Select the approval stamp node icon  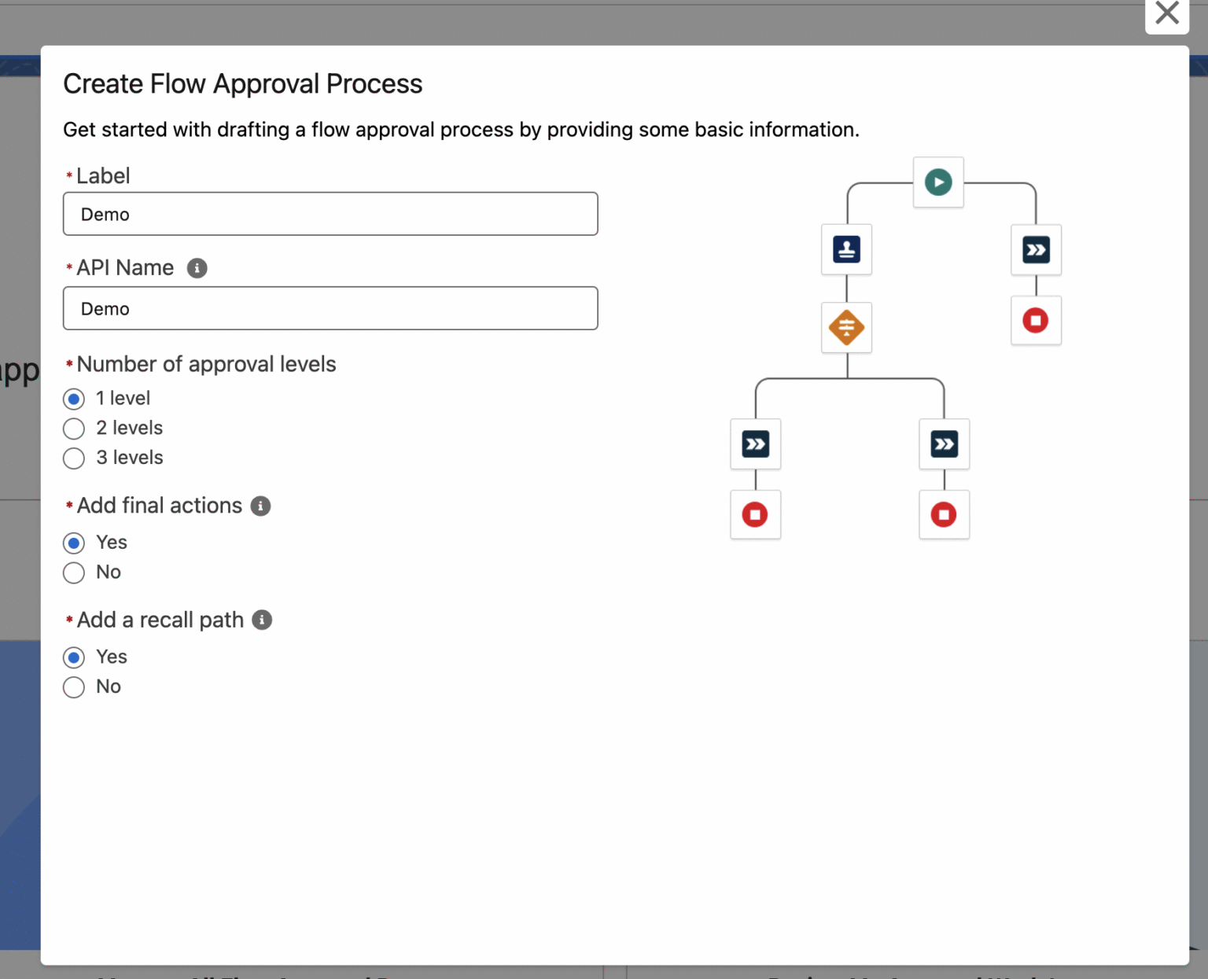tap(846, 249)
